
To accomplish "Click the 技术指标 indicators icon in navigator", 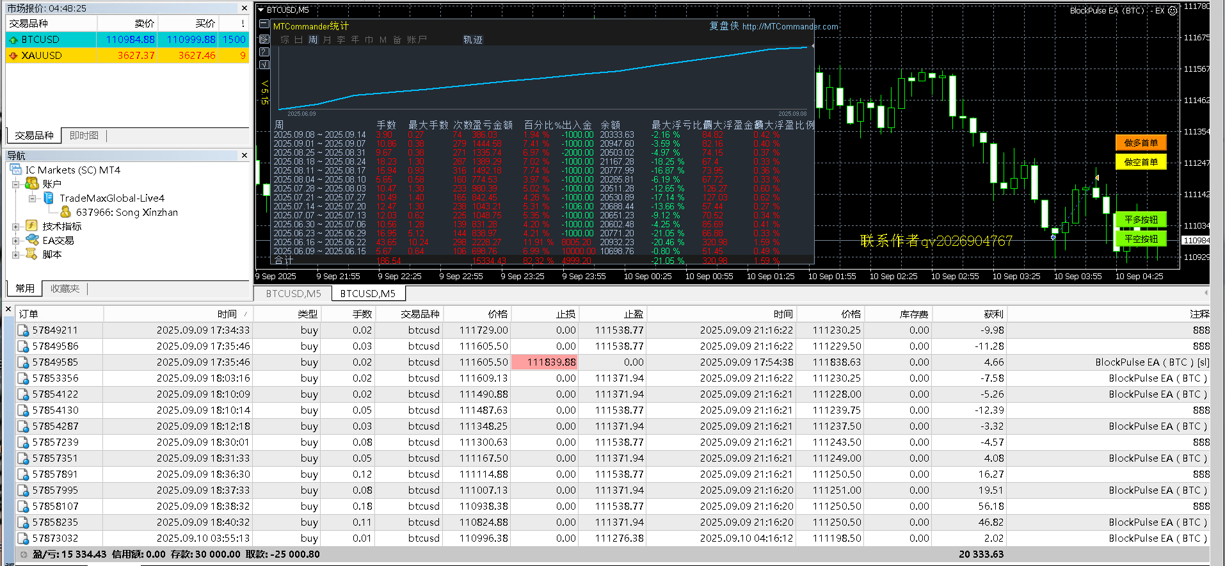I will point(32,226).
